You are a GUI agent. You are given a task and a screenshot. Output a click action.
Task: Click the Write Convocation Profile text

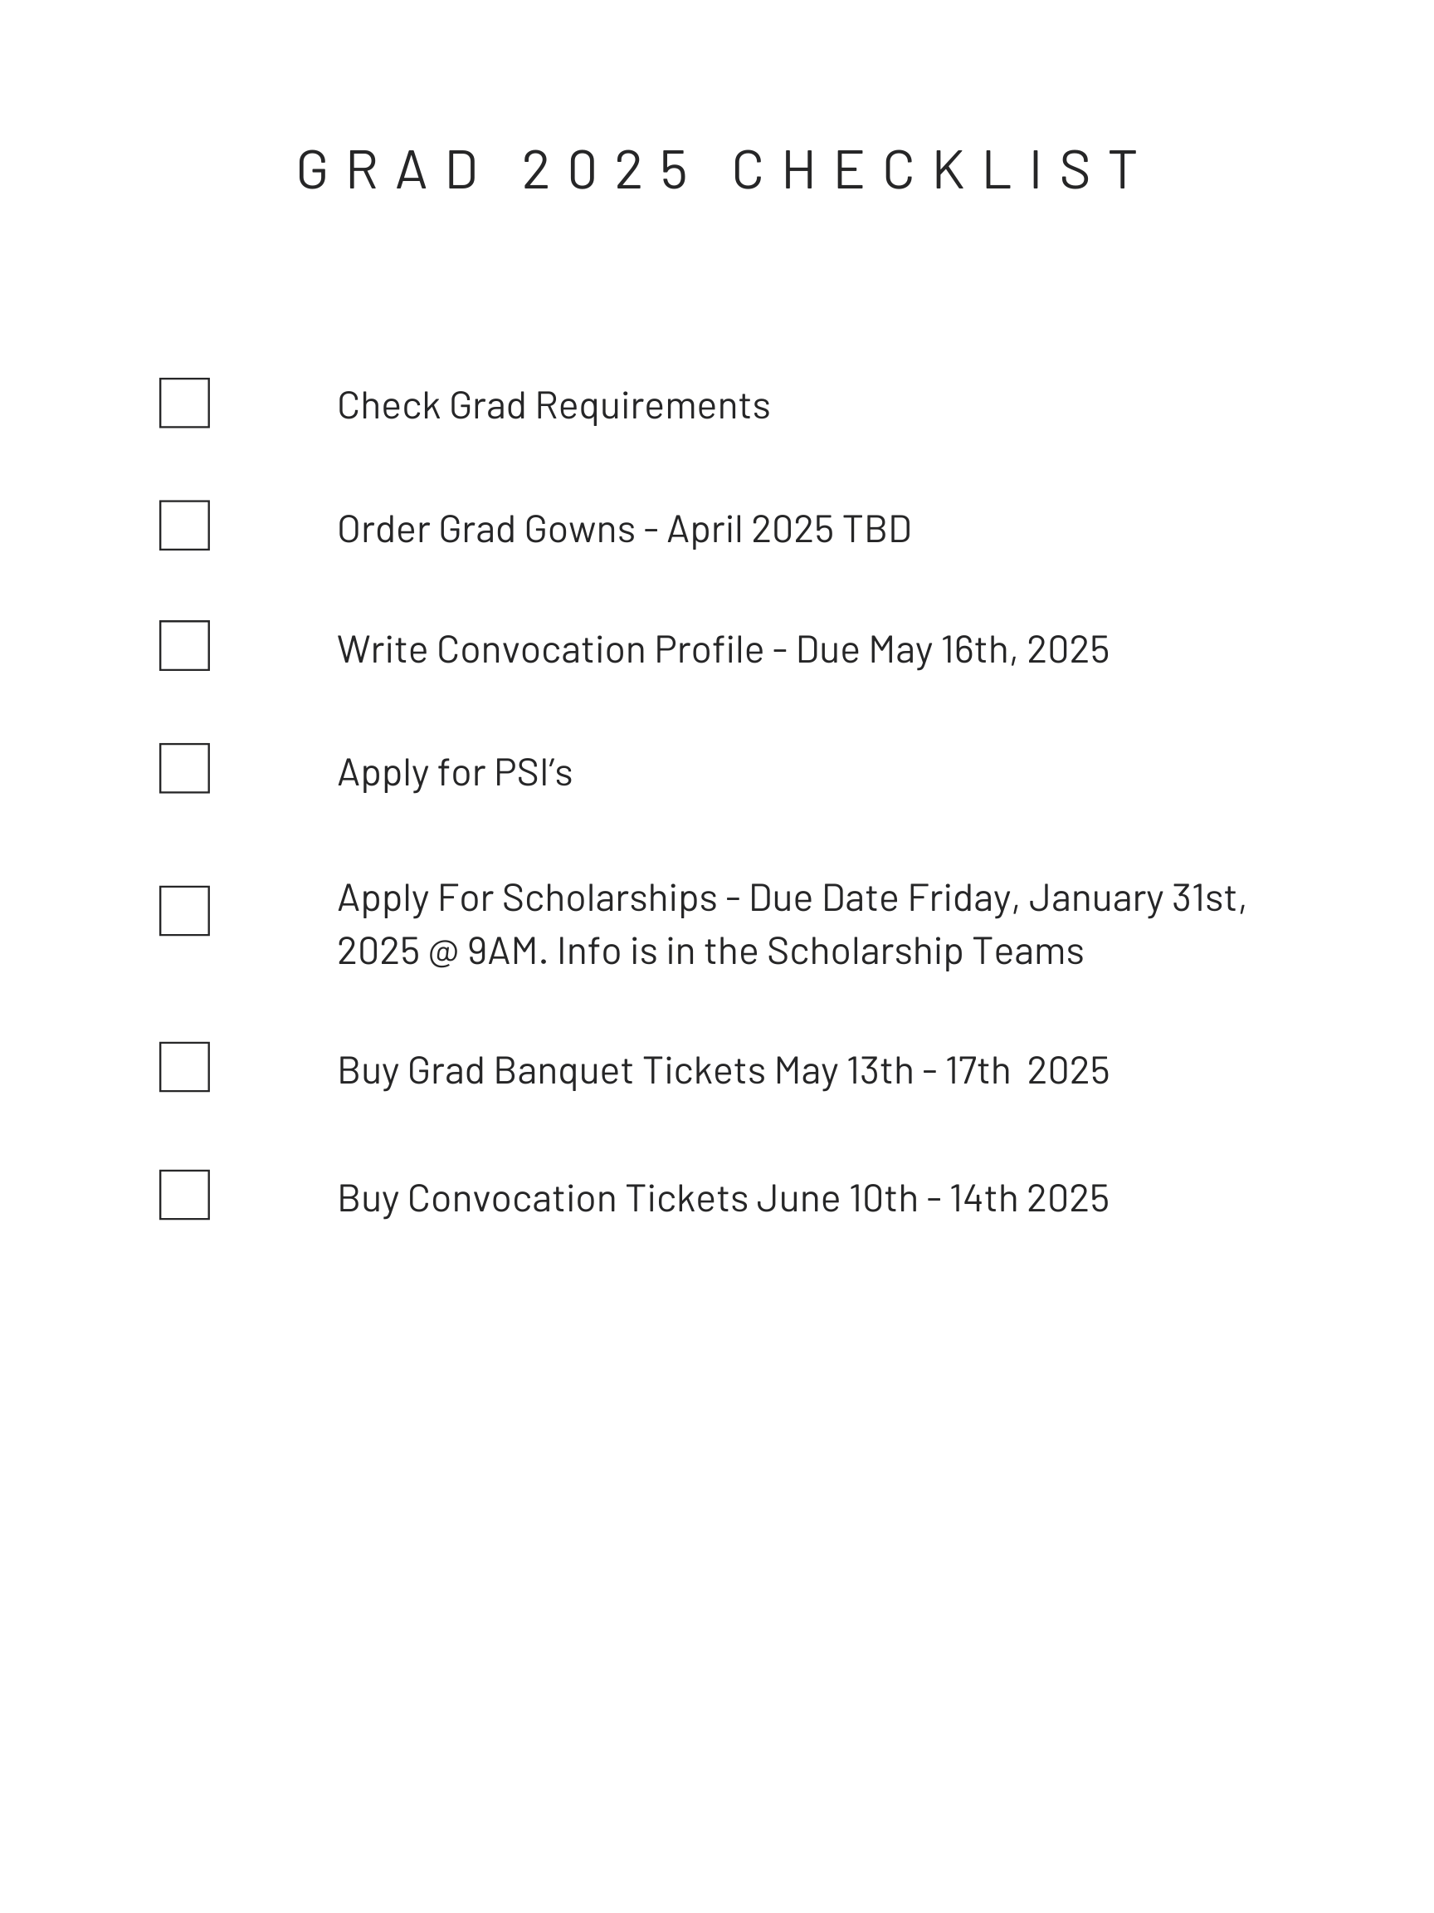(549, 649)
